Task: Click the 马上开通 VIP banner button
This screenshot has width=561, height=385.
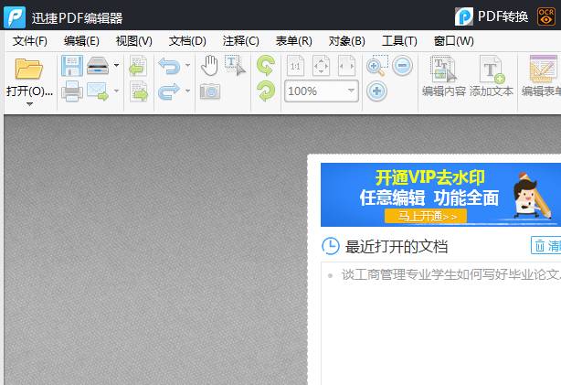Action: click(x=426, y=217)
